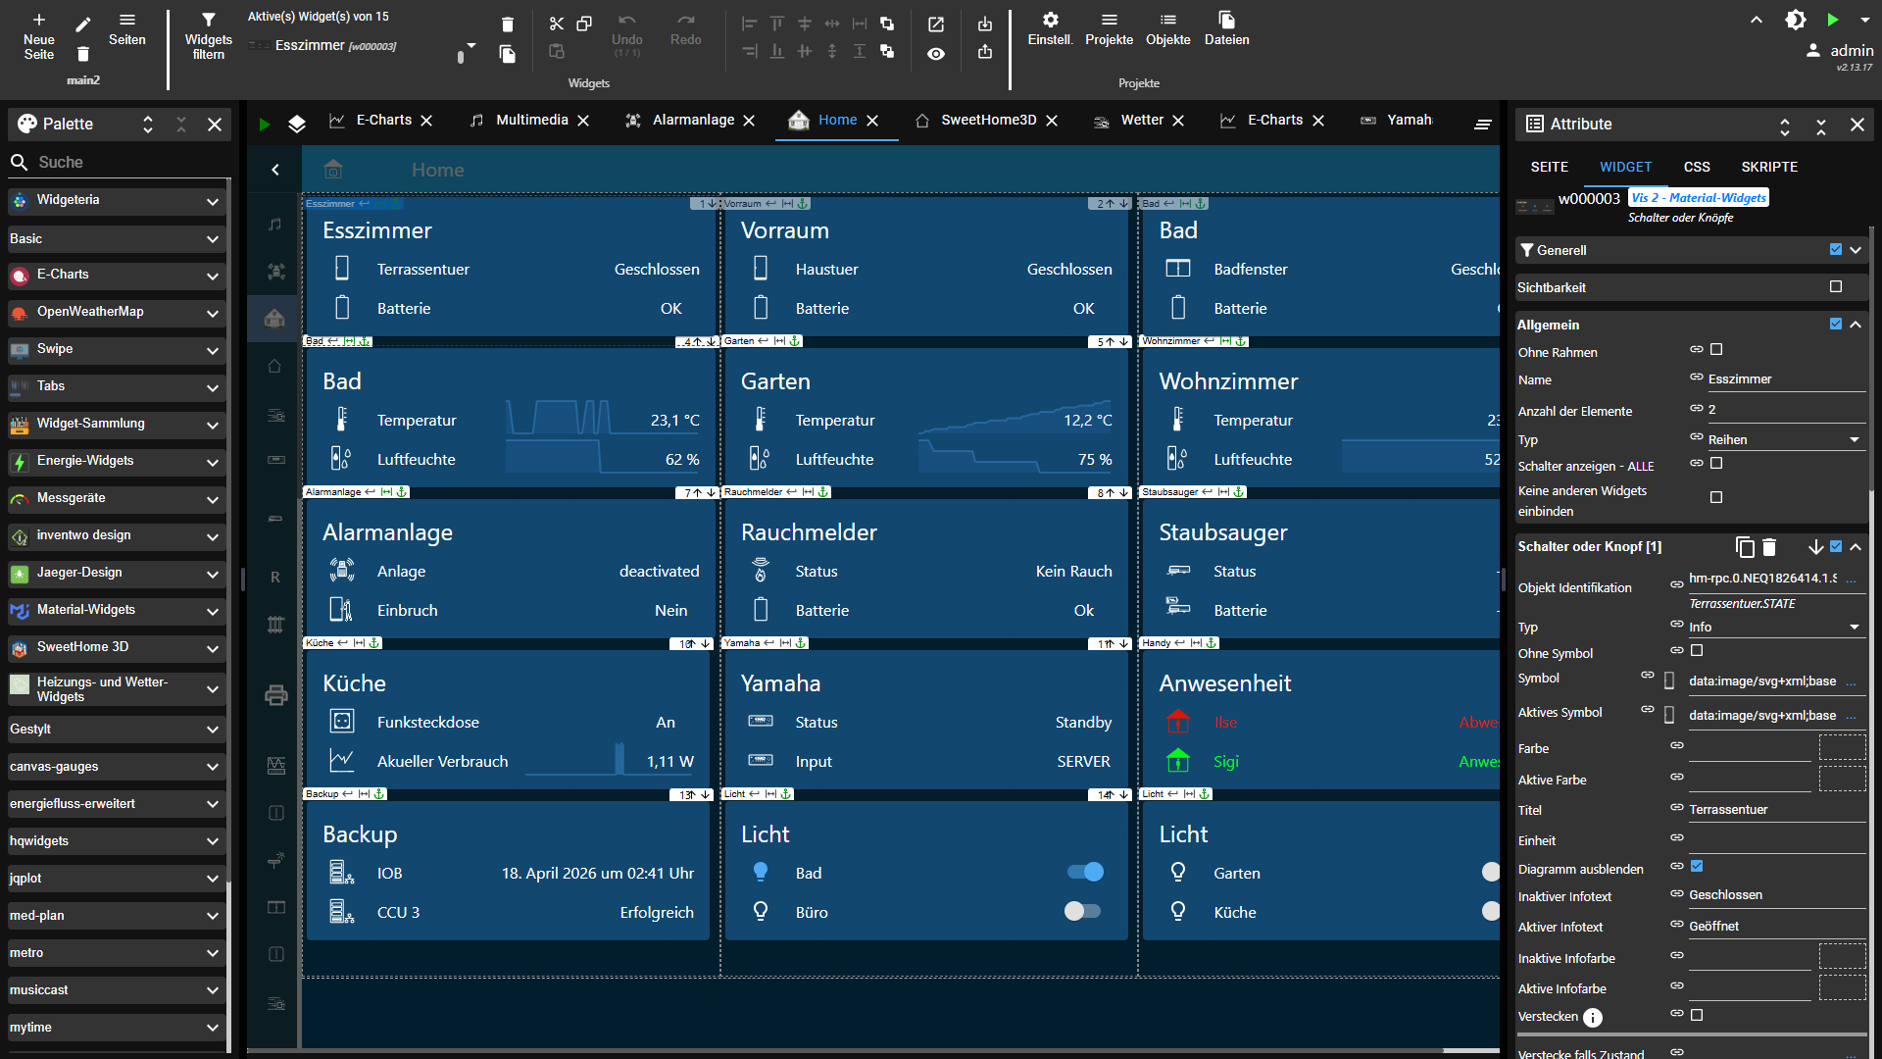1882x1059 pixels.
Task: Collapse the Allgemein attribute section
Action: coord(1857,325)
